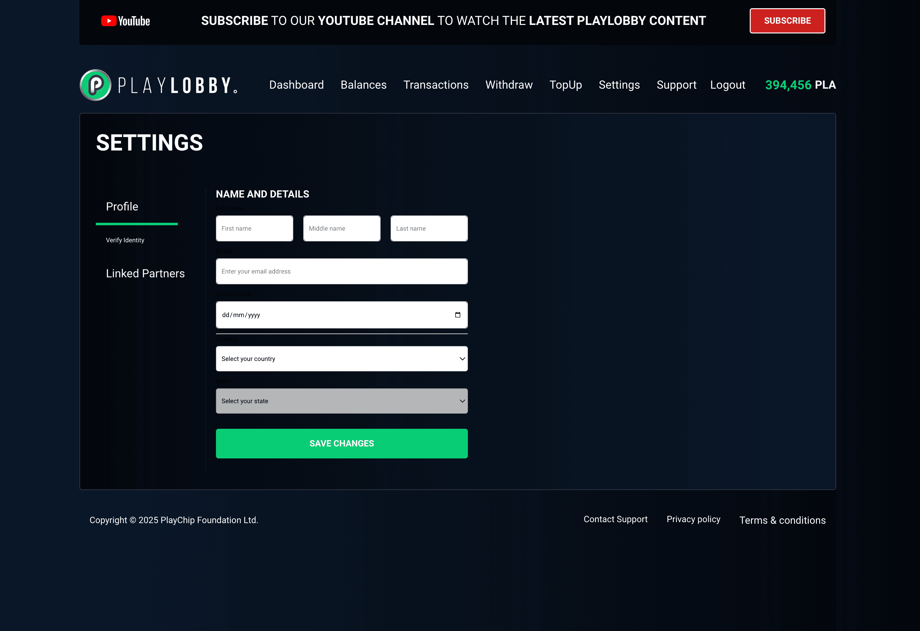Open the Linked Partners section
Image resolution: width=920 pixels, height=631 pixels.
point(145,273)
